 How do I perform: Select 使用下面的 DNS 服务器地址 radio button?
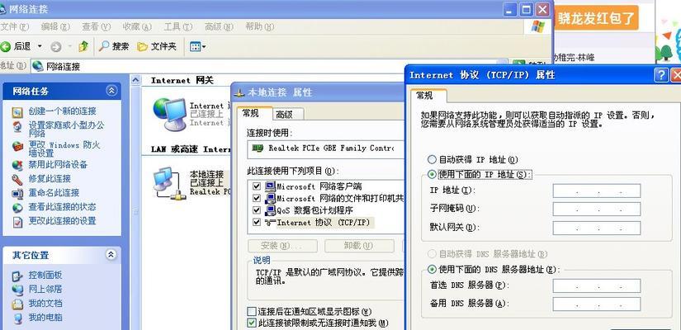pos(432,269)
